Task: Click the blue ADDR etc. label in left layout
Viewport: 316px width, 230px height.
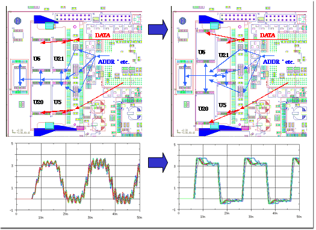Action: 114,62
